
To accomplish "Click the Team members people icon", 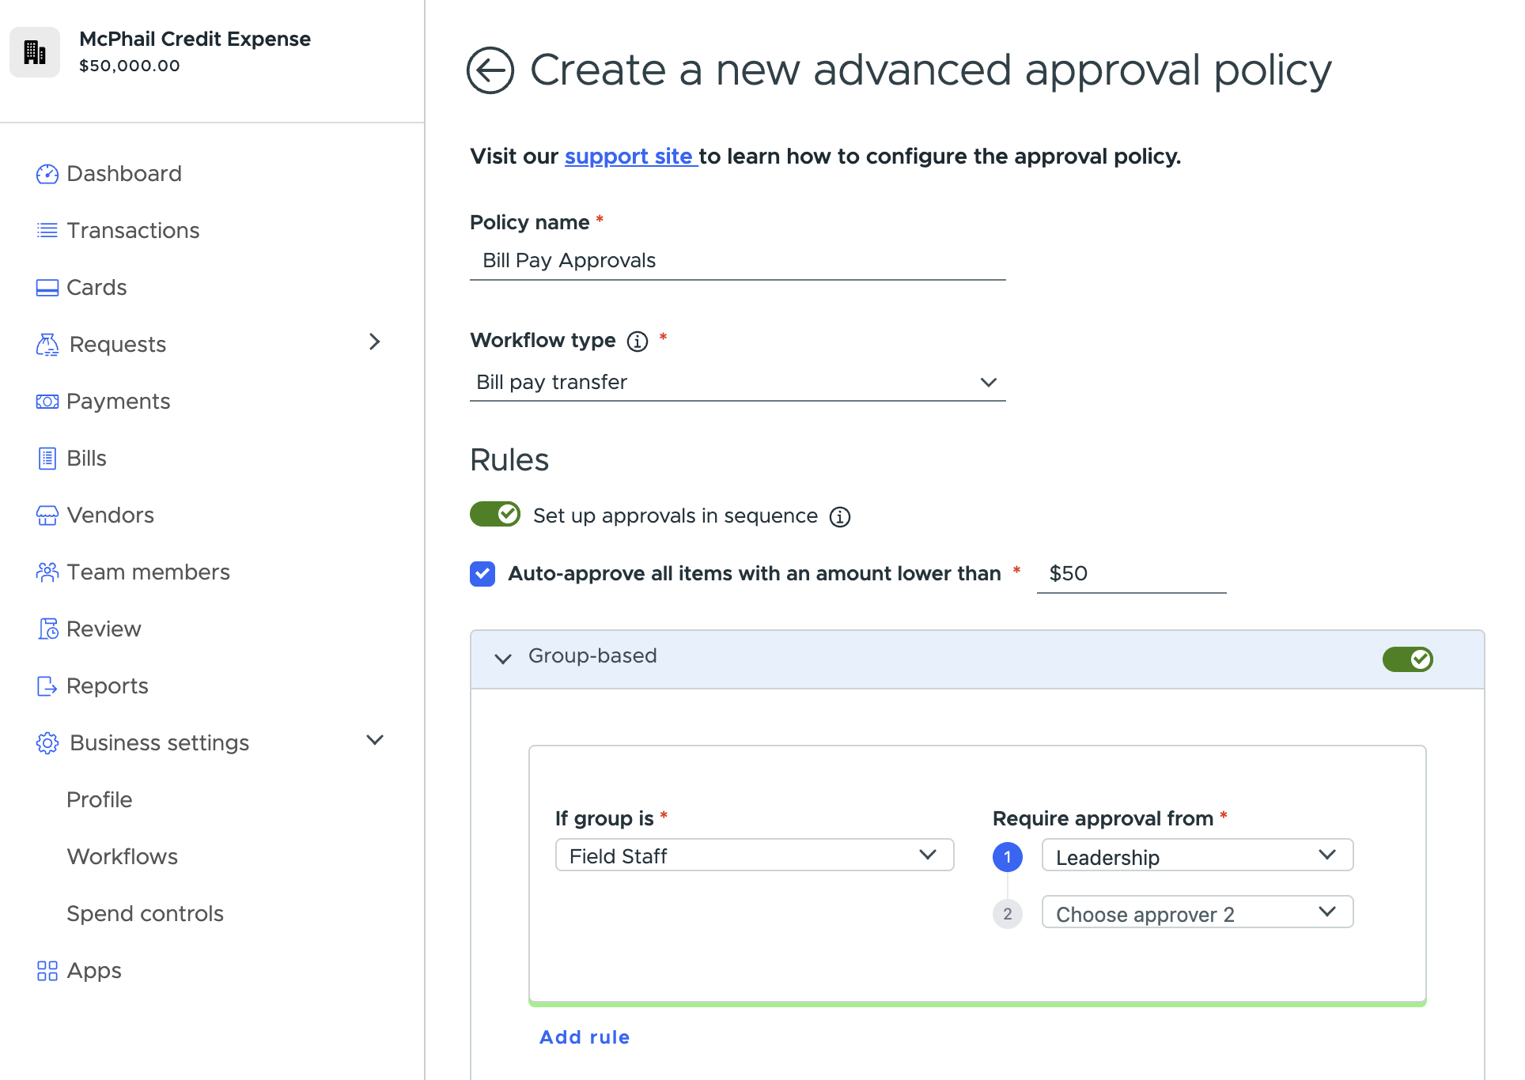I will pyautogui.click(x=47, y=572).
